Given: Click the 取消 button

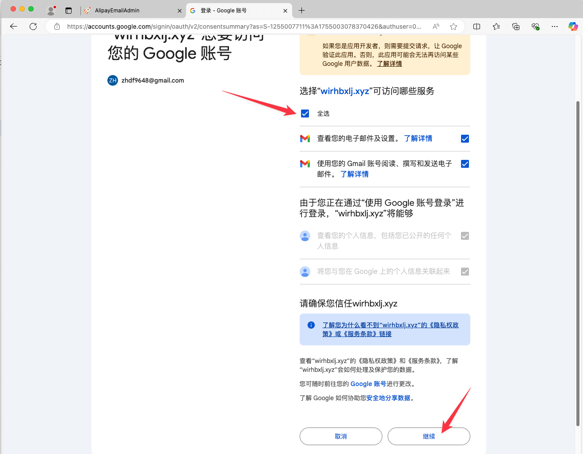Looking at the screenshot, I should coord(341,436).
